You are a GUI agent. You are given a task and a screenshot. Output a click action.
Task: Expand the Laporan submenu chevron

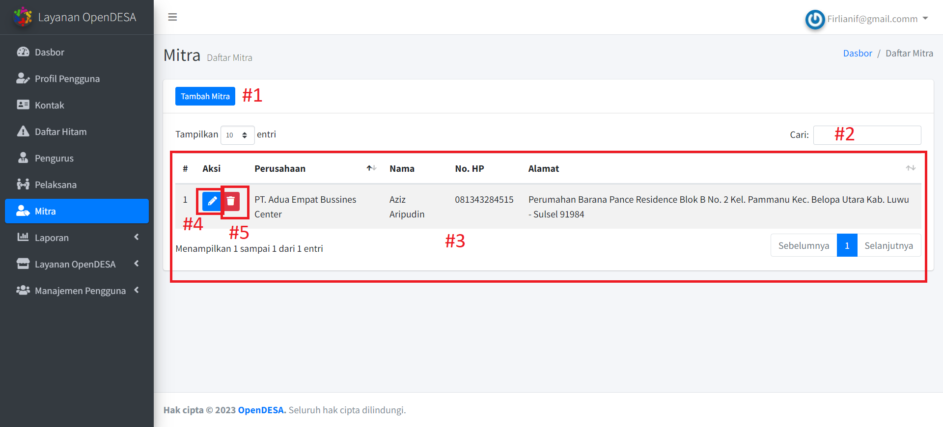[x=137, y=237]
